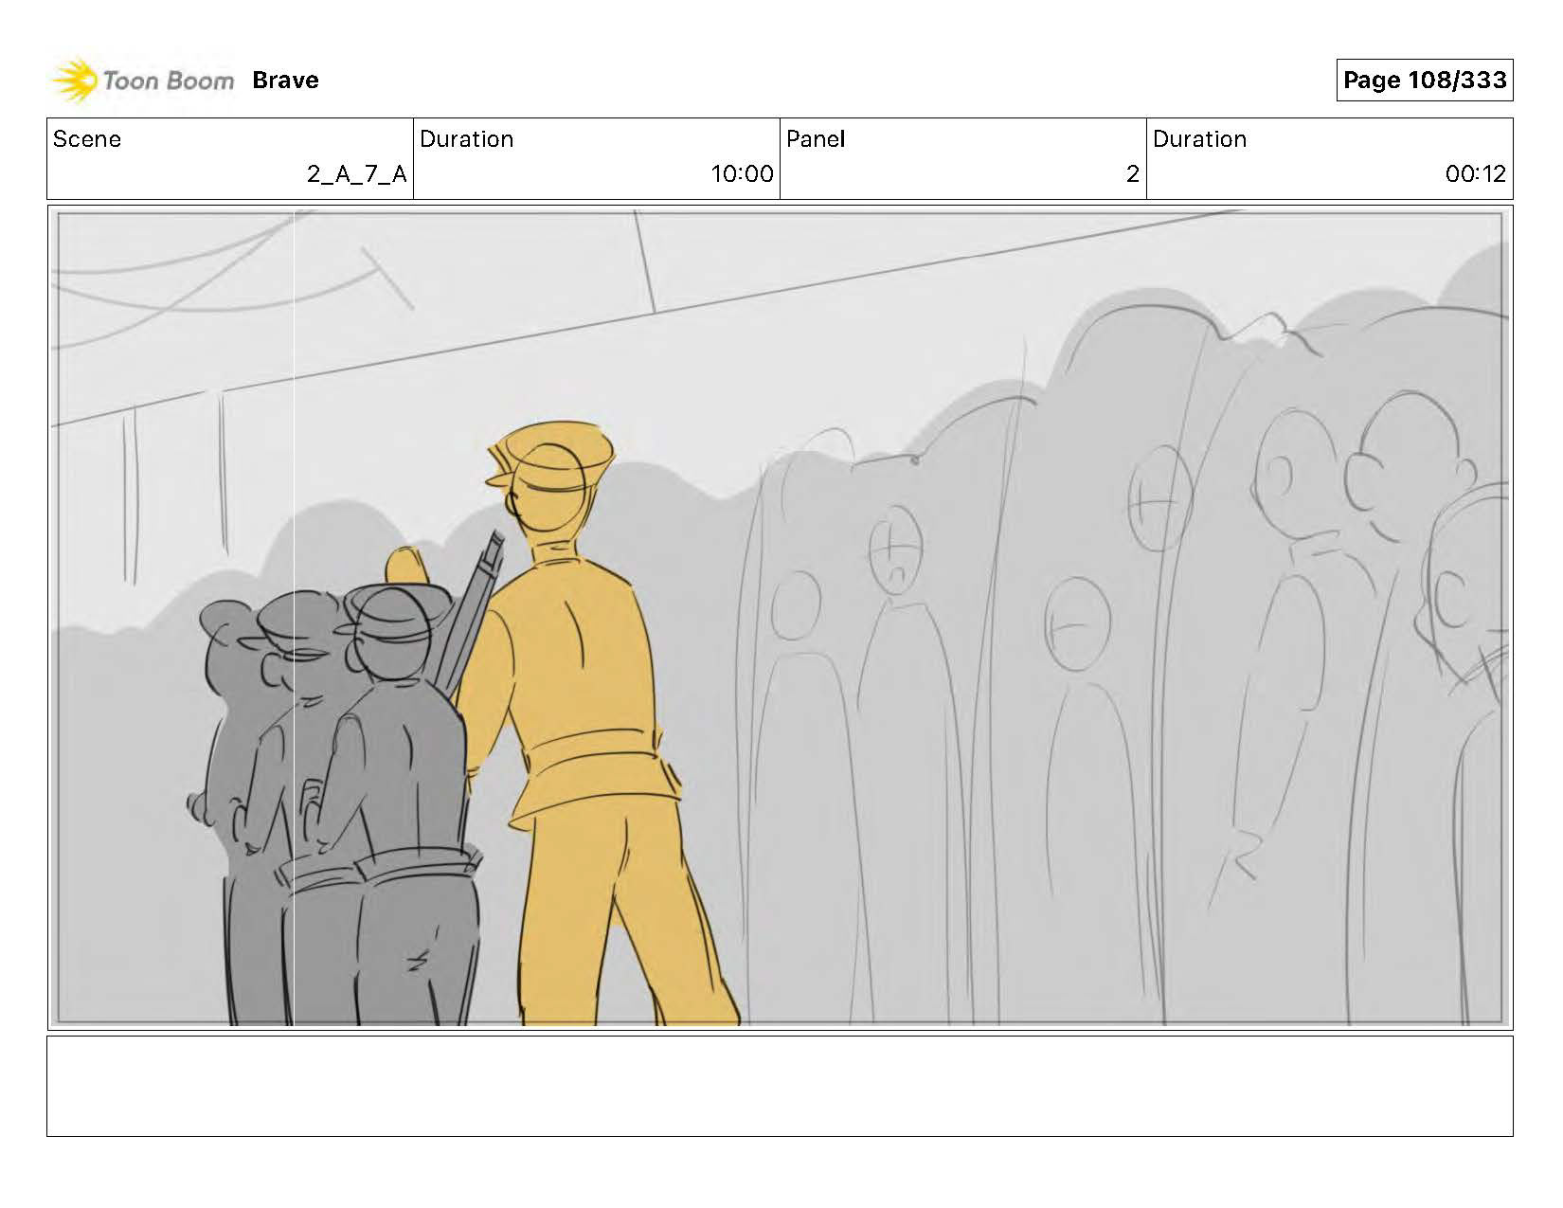Click the Toon Boom logo icon
Image resolution: width=1563 pixels, height=1208 pixels.
pos(74,81)
